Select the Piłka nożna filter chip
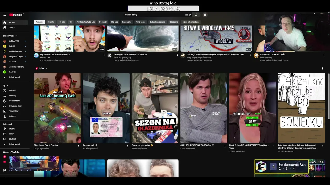 (141, 22)
